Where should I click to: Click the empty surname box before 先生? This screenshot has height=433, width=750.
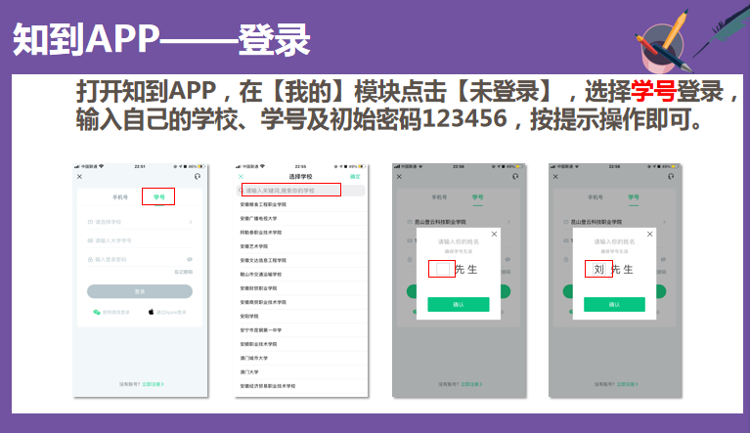tap(443, 269)
